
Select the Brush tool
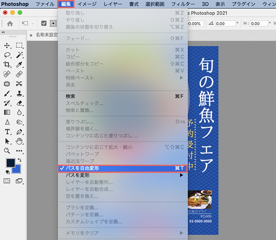coord(7,93)
